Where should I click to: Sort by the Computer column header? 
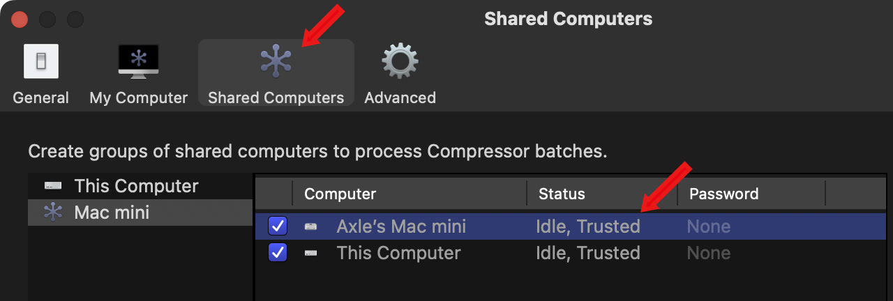340,194
